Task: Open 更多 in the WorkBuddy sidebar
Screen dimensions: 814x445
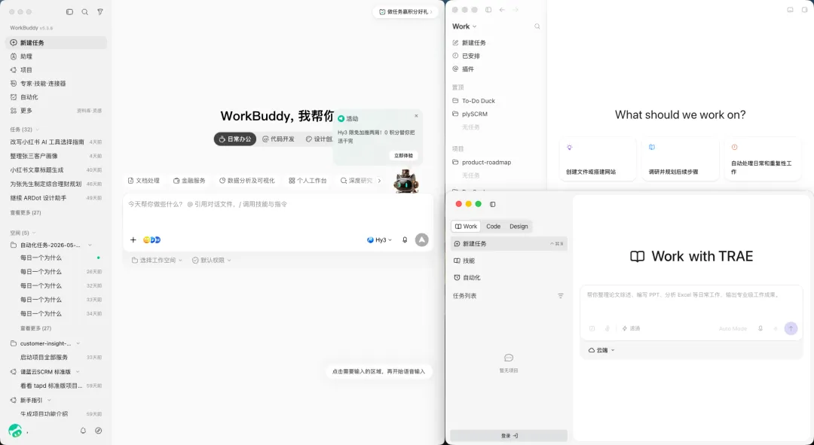Action: 56,110
